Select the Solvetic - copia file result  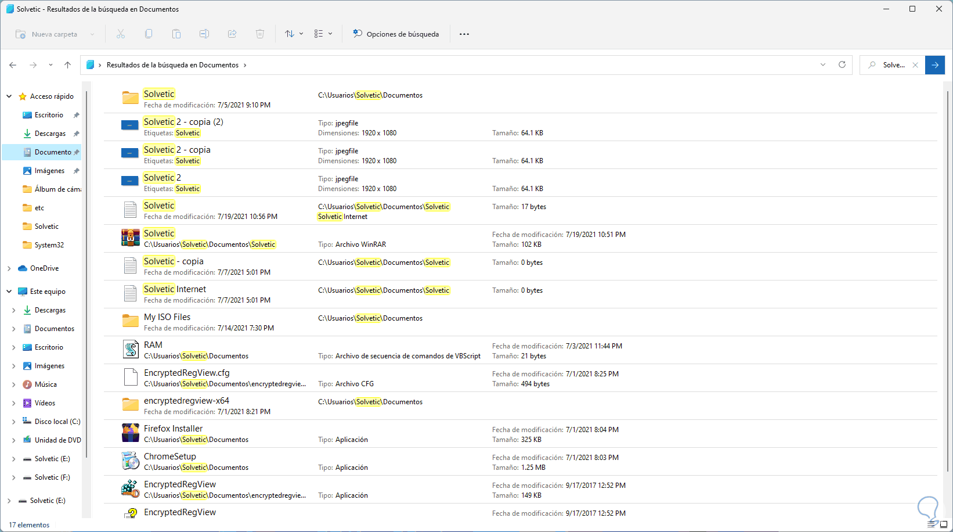(x=521, y=267)
